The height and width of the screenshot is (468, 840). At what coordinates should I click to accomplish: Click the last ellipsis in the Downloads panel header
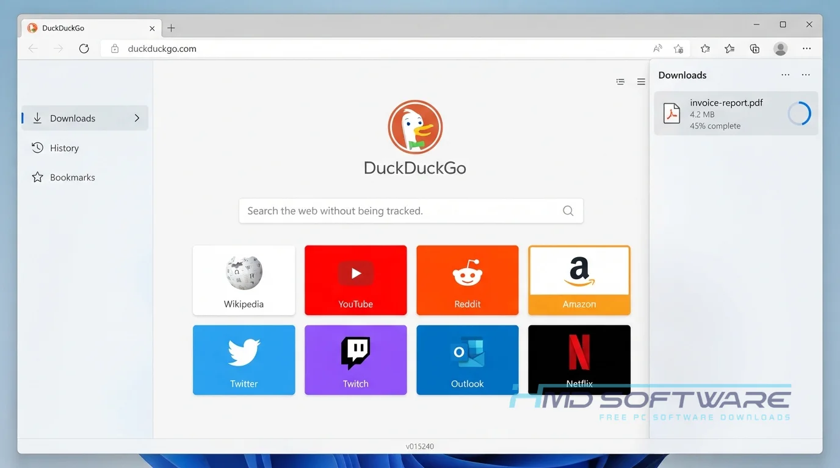tap(806, 75)
